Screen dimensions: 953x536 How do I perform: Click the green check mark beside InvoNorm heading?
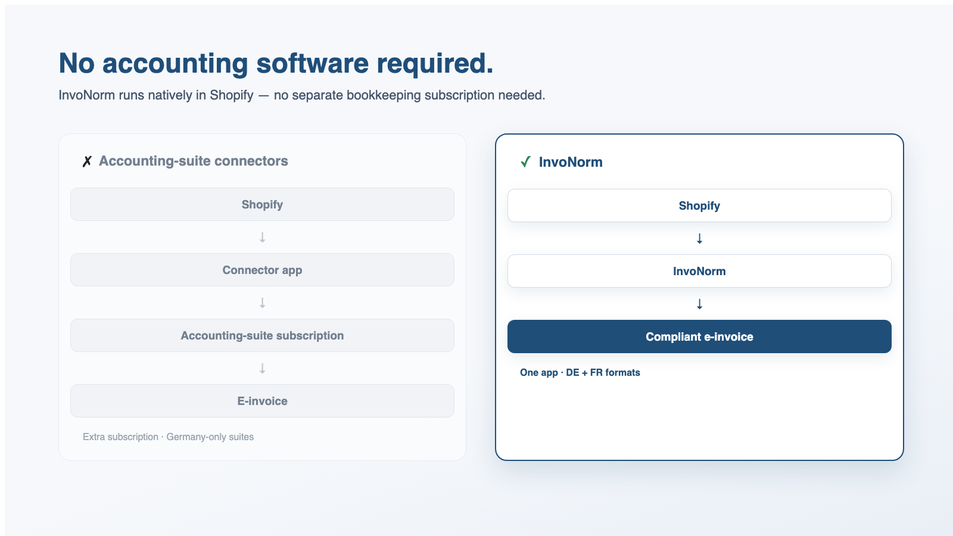click(525, 162)
